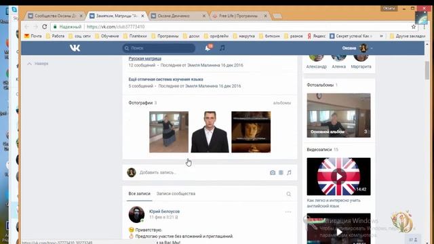Go up with the Наверх button
The width and height of the screenshot is (434, 244).
click(38, 64)
